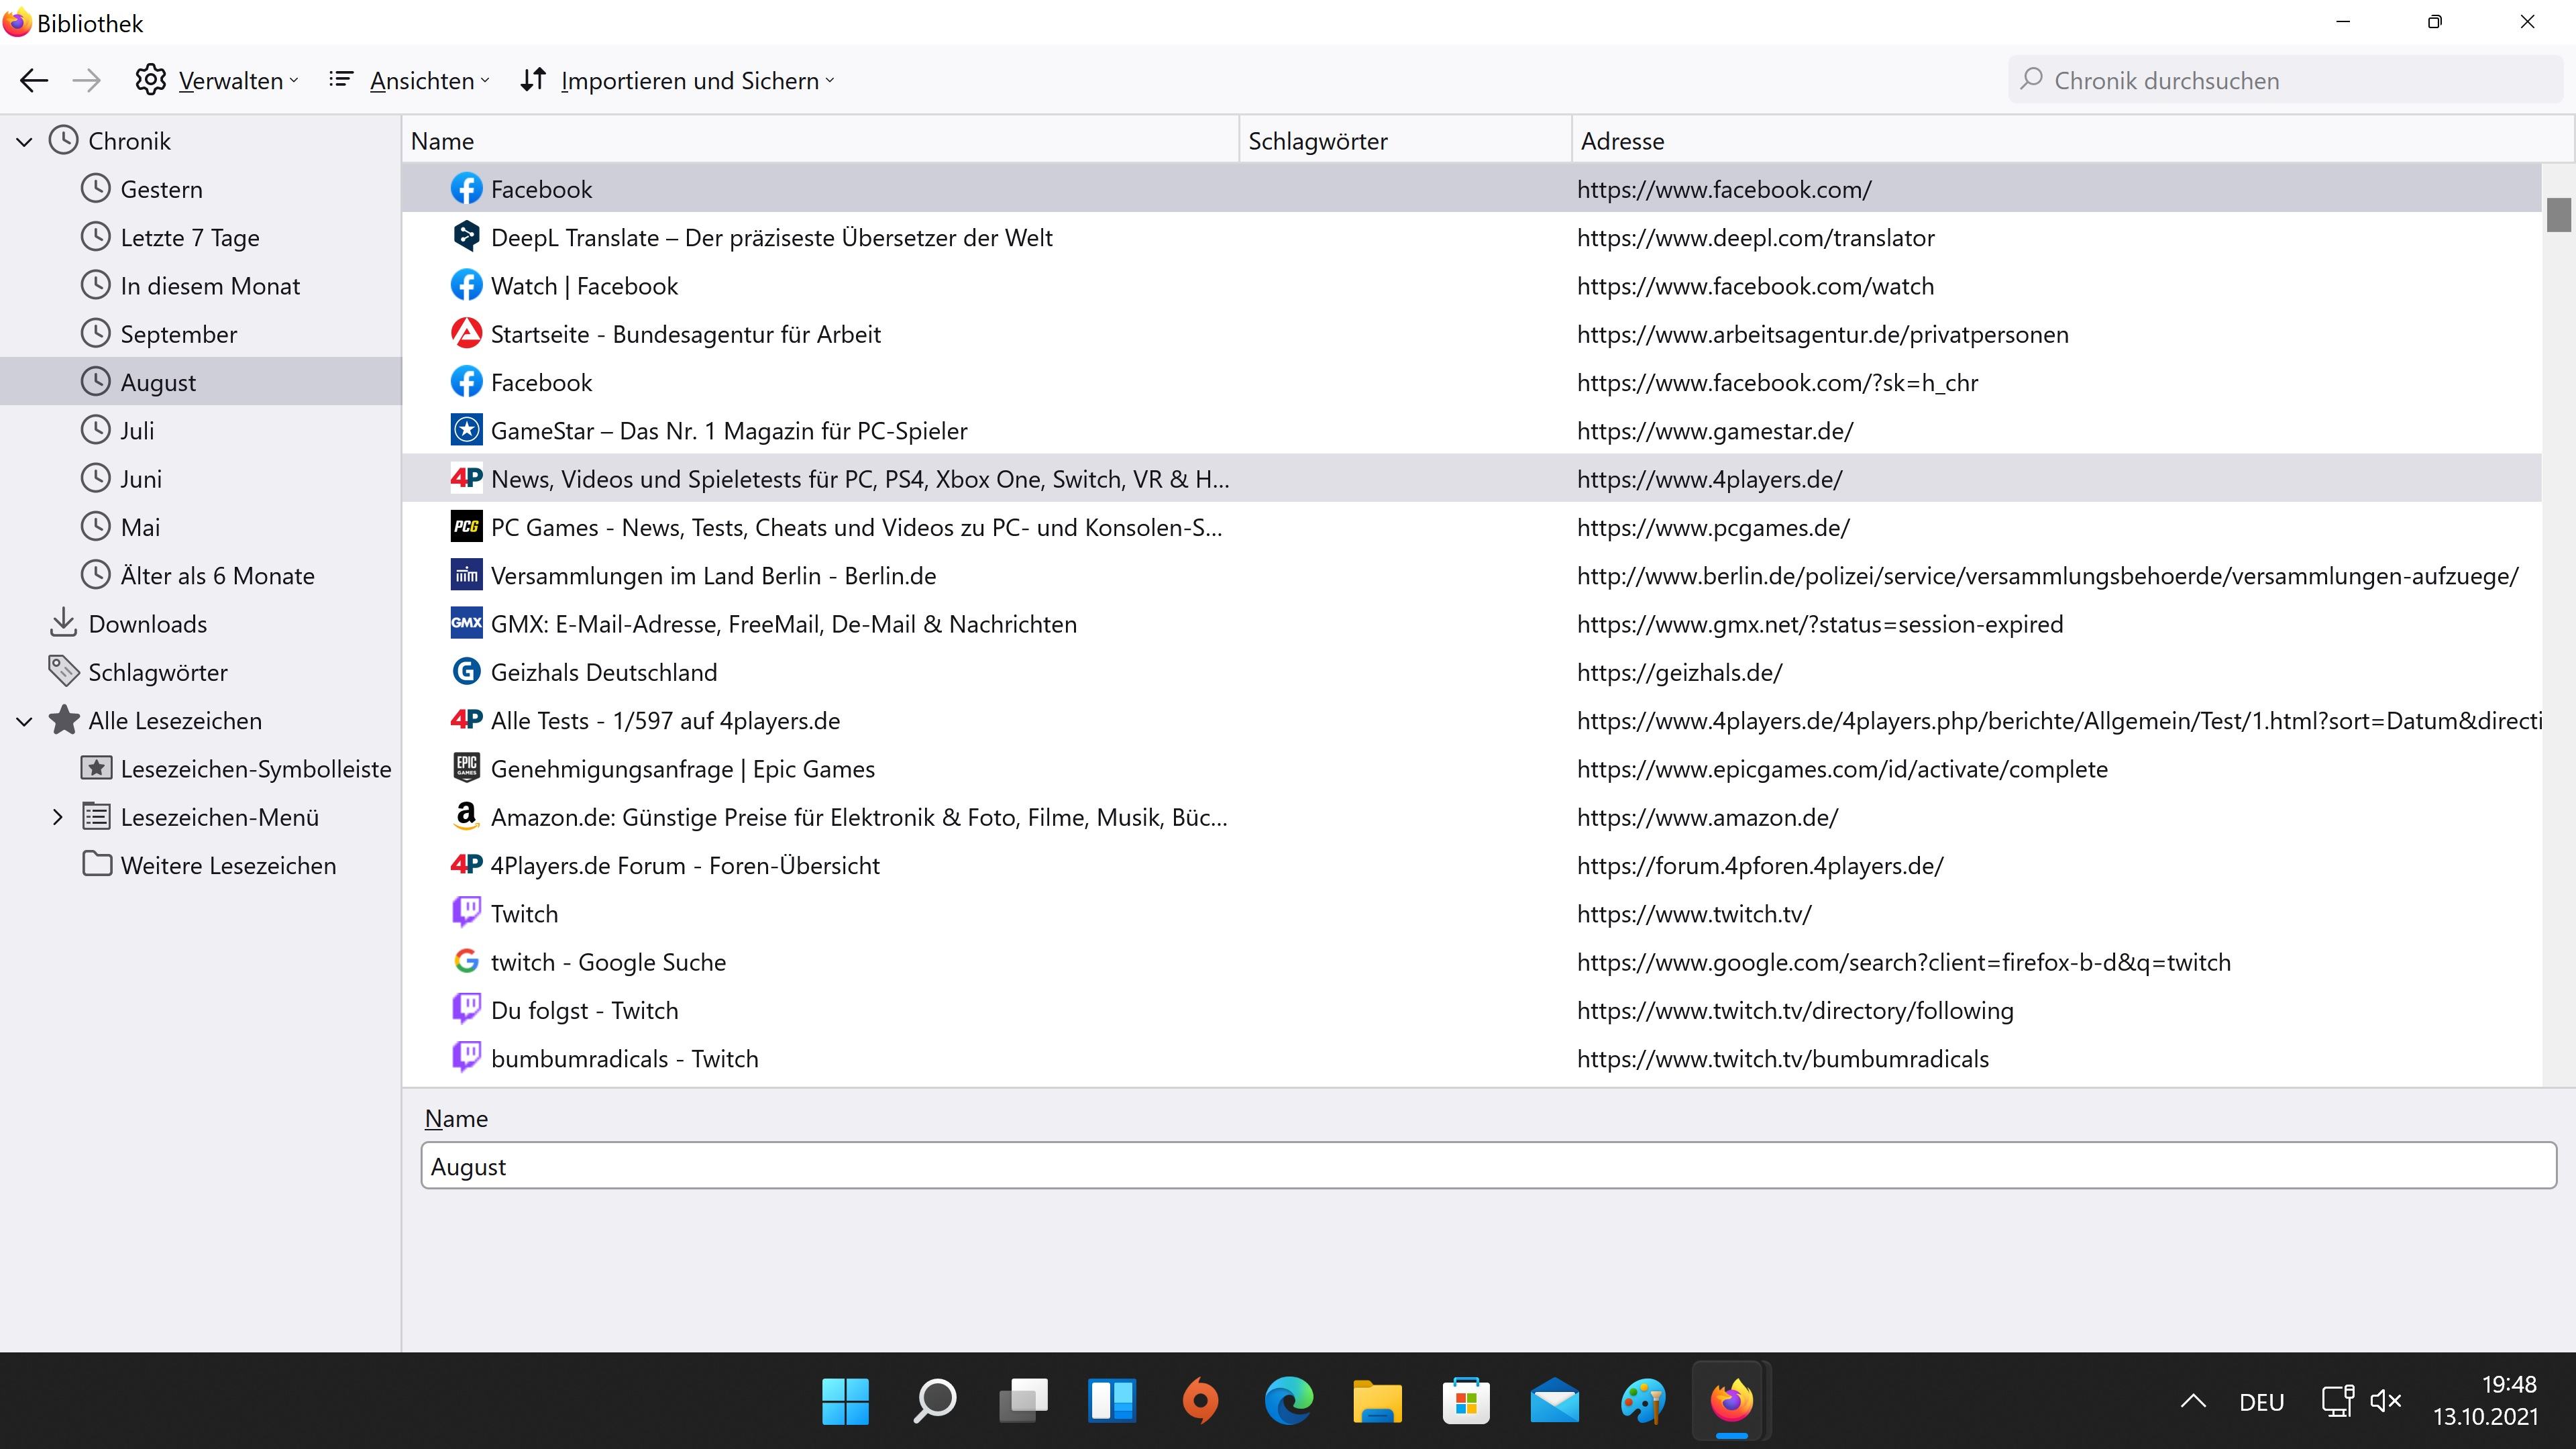Select Gestern in the history tree
Viewport: 2576px width, 1449px height.
click(160, 189)
